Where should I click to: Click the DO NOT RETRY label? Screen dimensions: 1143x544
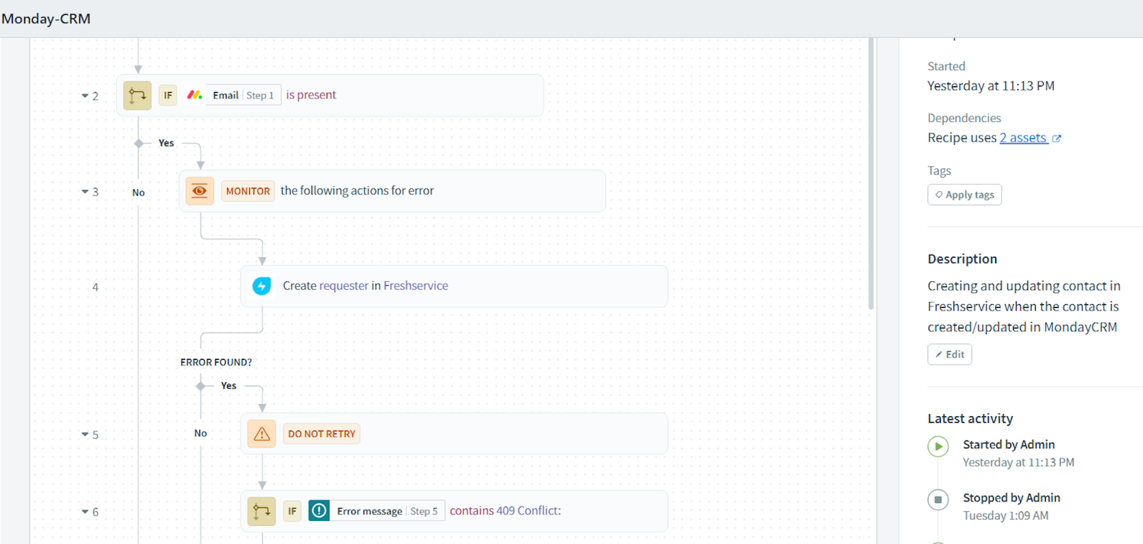(321, 433)
